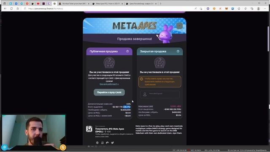Click the go to CAKE pool button

pos(109,92)
